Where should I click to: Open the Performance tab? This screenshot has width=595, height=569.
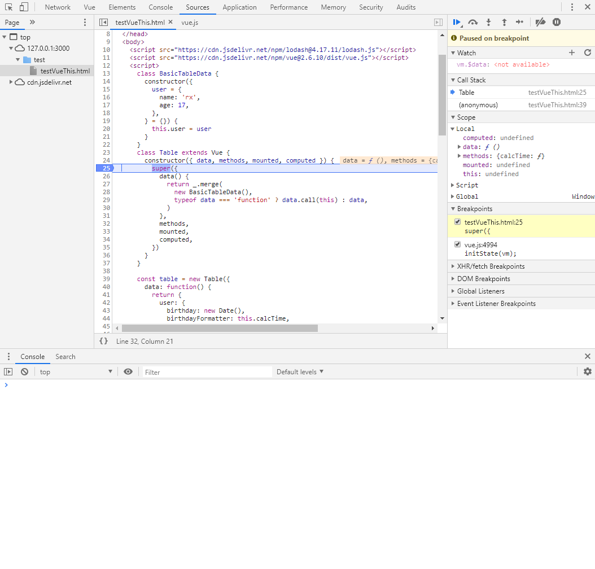[289, 7]
